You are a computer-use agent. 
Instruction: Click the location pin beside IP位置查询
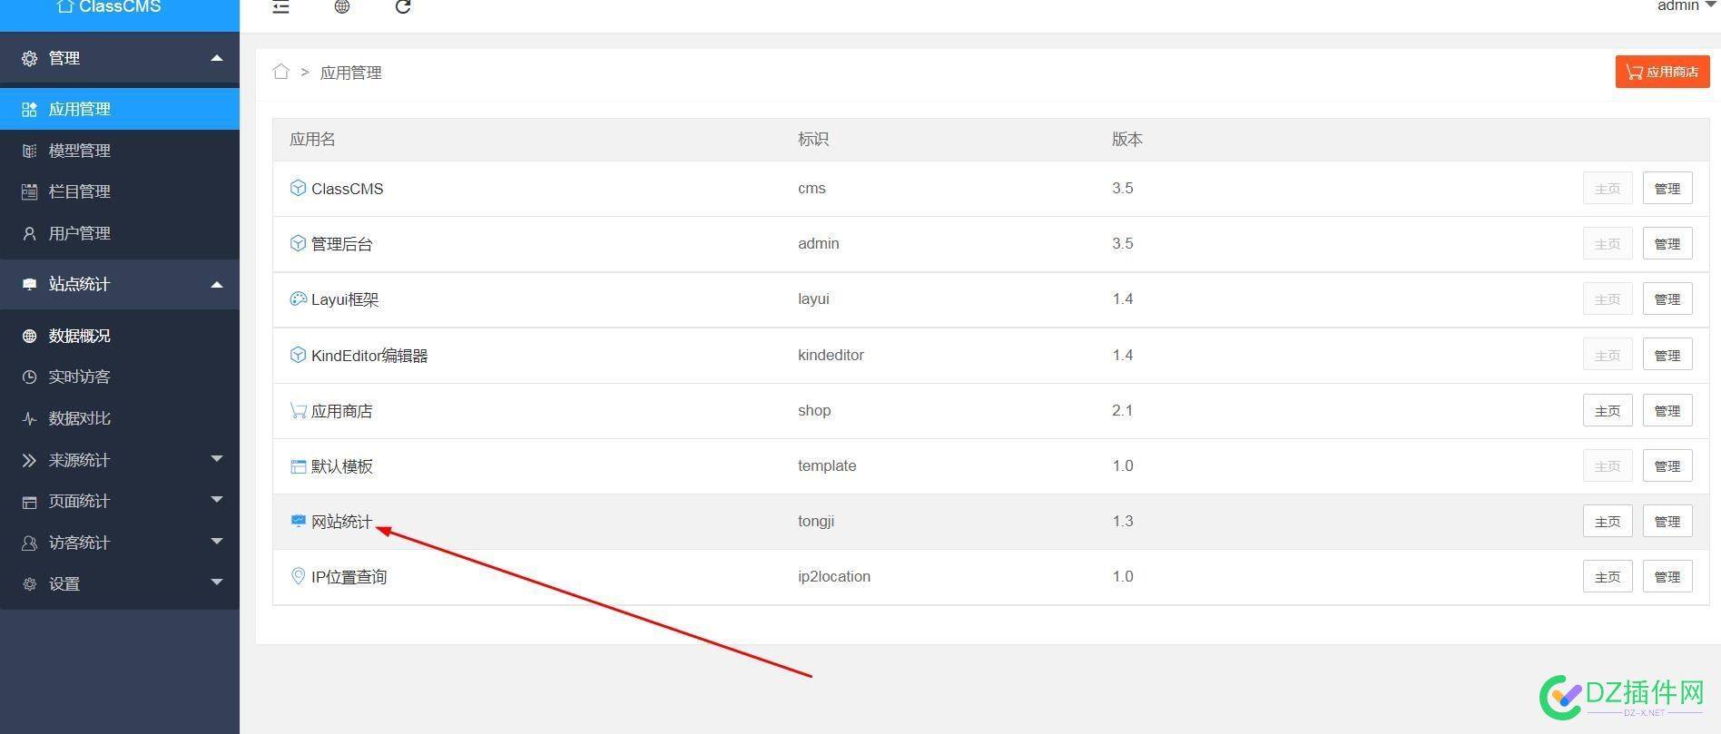(x=298, y=576)
